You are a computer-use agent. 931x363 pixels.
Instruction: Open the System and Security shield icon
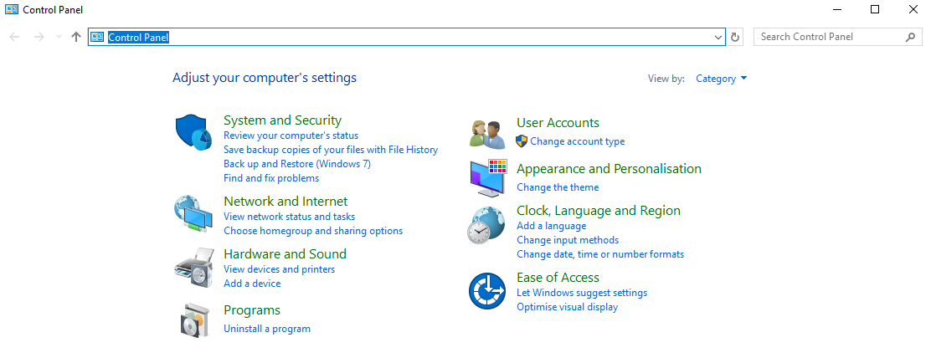coord(194,133)
